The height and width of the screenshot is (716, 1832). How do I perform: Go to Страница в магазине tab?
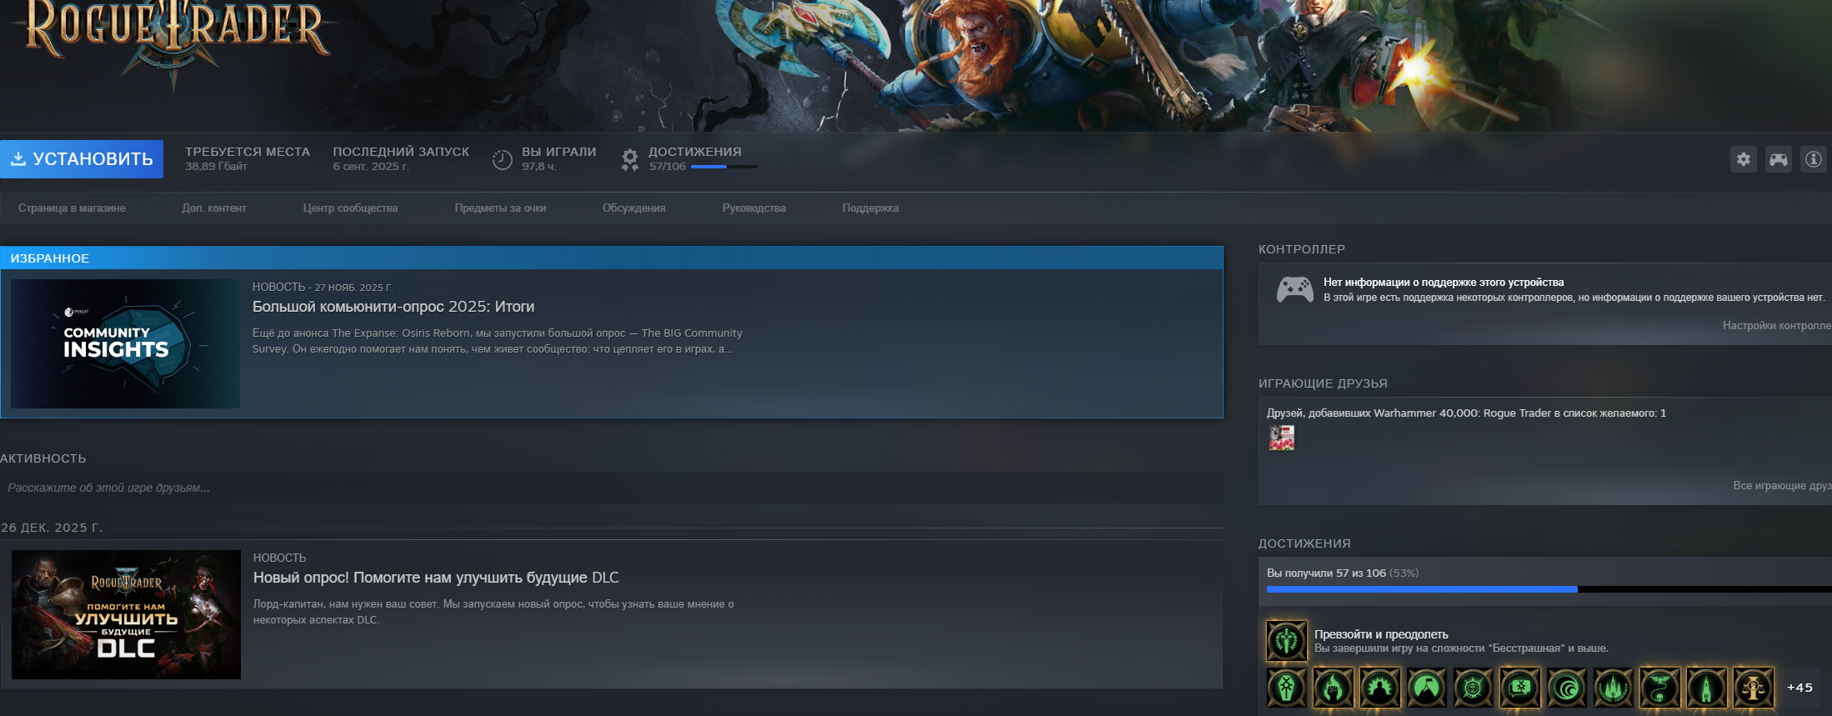pyautogui.click(x=72, y=208)
